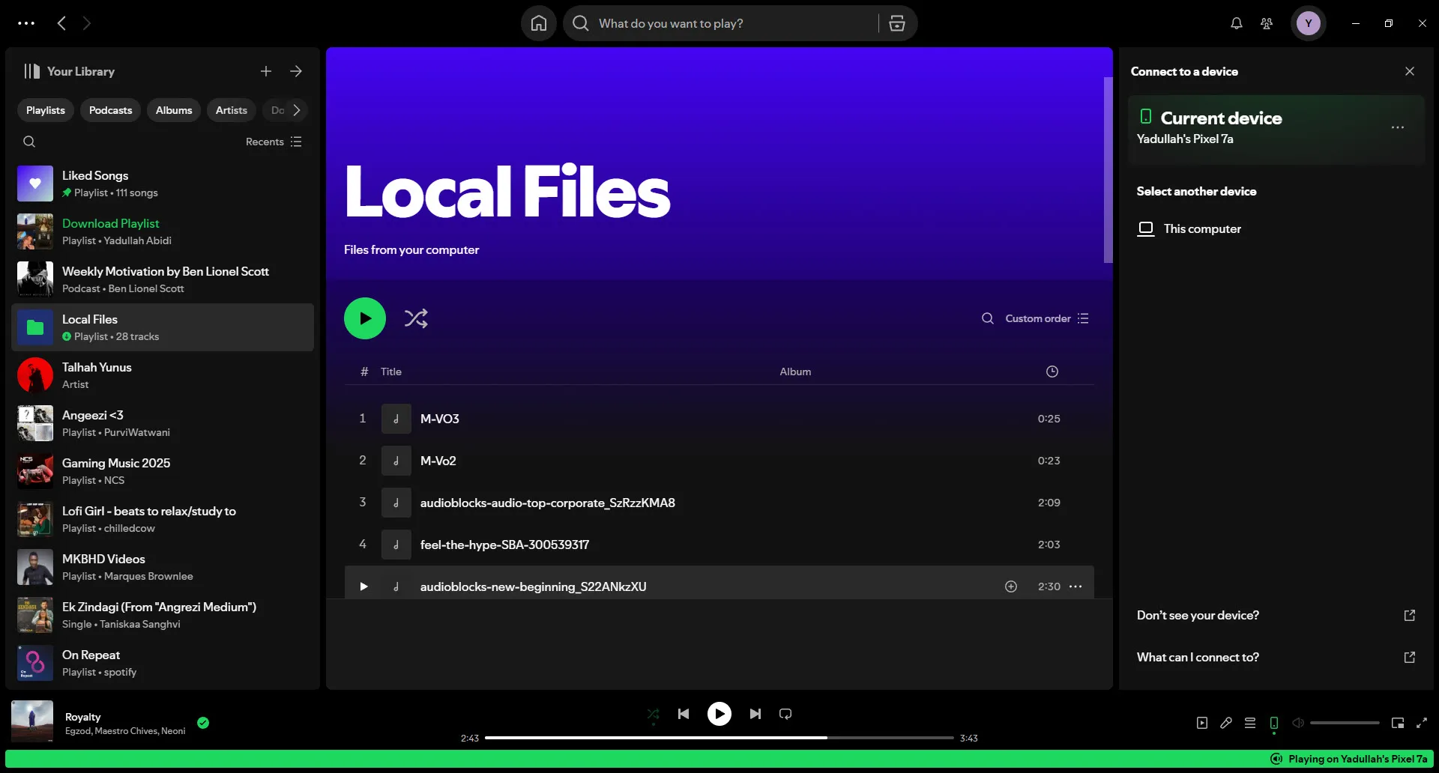
Task: Open the Friend Activity panel
Action: 1267,23
